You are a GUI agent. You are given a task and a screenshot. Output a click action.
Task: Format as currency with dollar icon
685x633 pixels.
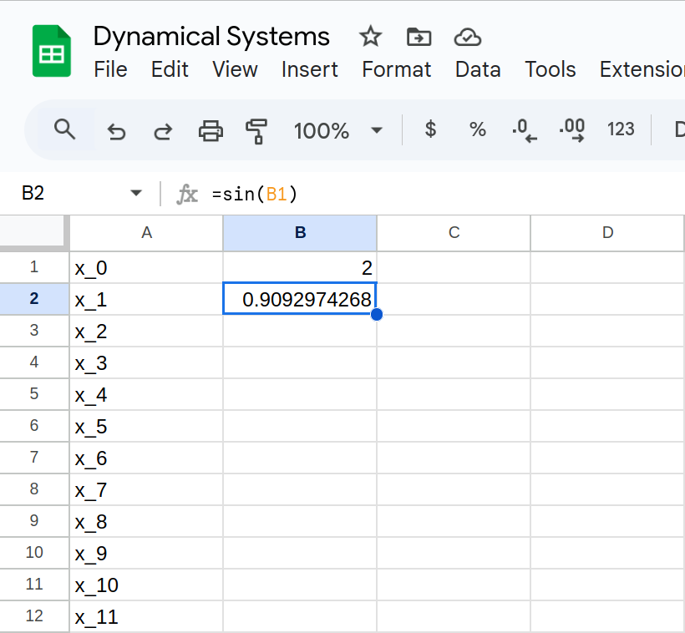click(430, 129)
